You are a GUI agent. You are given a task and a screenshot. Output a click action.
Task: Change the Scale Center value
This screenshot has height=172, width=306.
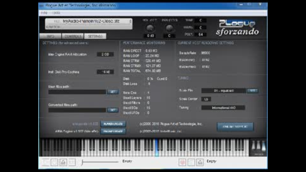coord(206,99)
